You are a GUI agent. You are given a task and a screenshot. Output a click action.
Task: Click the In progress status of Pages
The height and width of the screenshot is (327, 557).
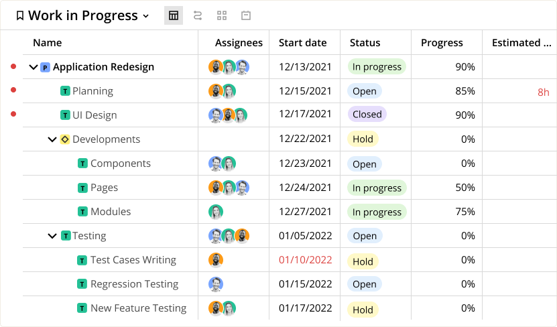(x=377, y=188)
